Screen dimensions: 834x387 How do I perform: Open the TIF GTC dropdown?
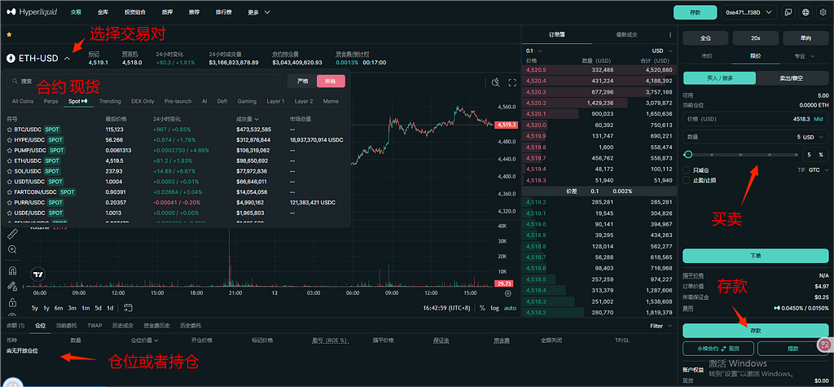pyautogui.click(x=814, y=169)
